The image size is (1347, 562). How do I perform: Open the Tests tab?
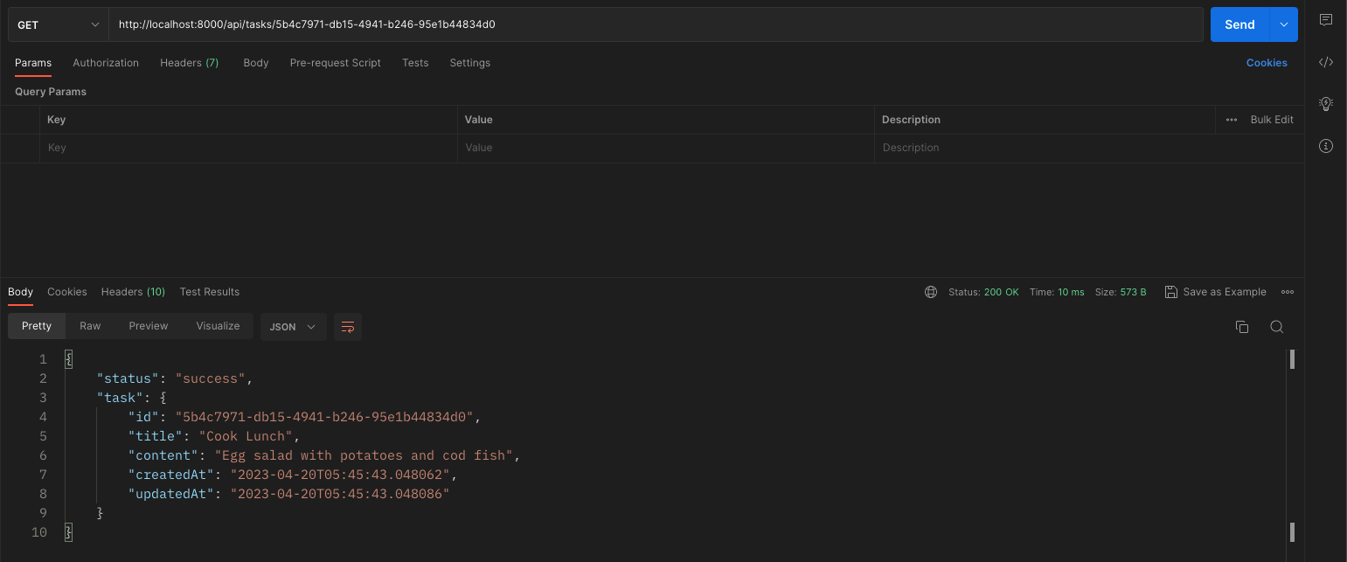pos(415,63)
